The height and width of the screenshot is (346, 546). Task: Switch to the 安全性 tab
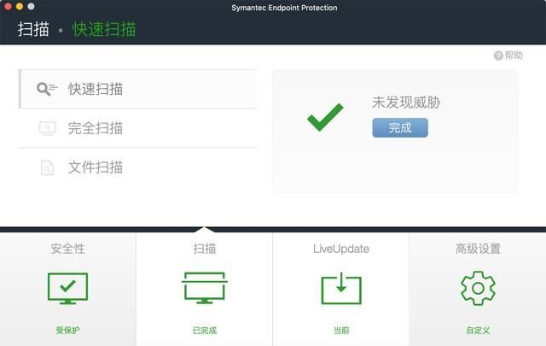click(68, 289)
